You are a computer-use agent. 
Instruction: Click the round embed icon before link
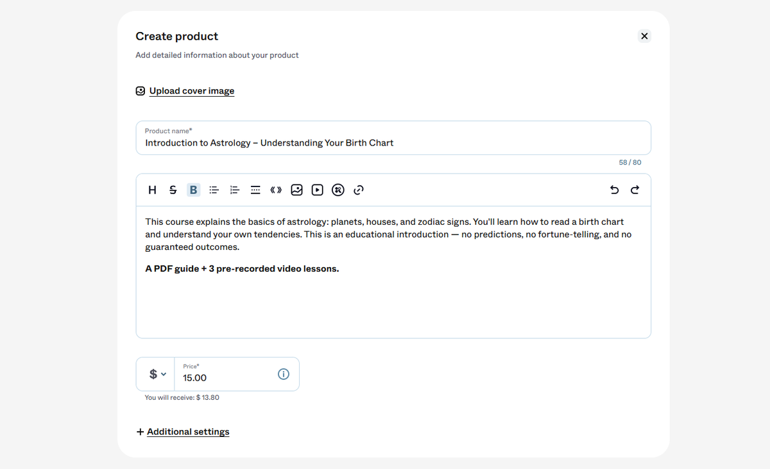tap(338, 190)
